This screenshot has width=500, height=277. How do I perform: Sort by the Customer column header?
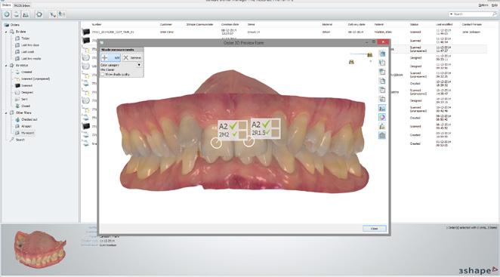point(166,25)
